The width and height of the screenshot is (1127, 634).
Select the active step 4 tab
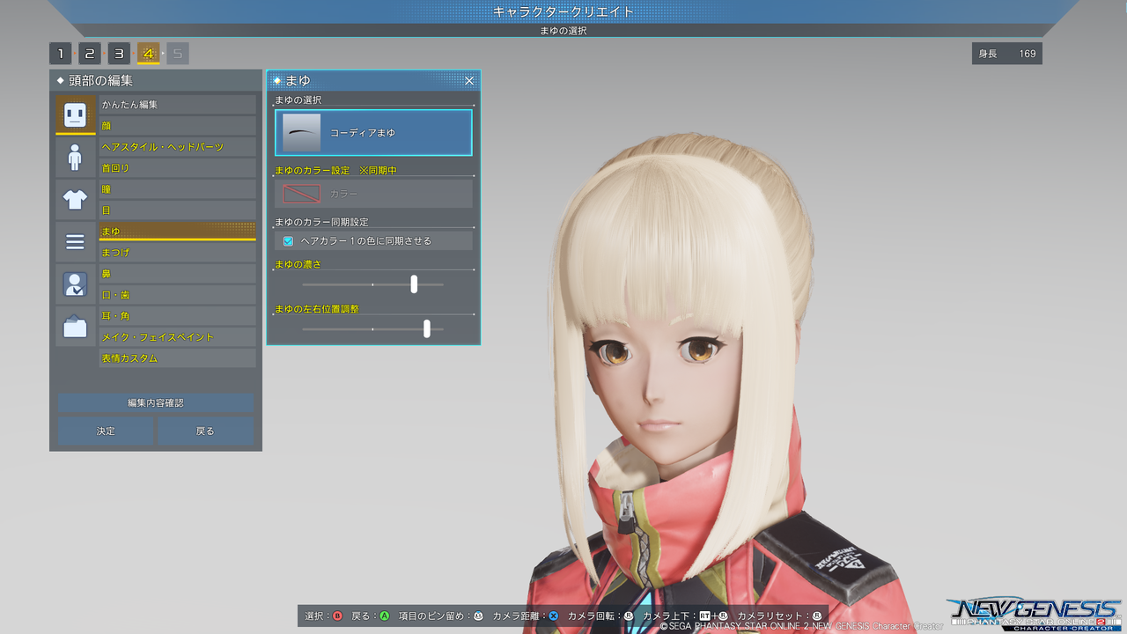(148, 54)
